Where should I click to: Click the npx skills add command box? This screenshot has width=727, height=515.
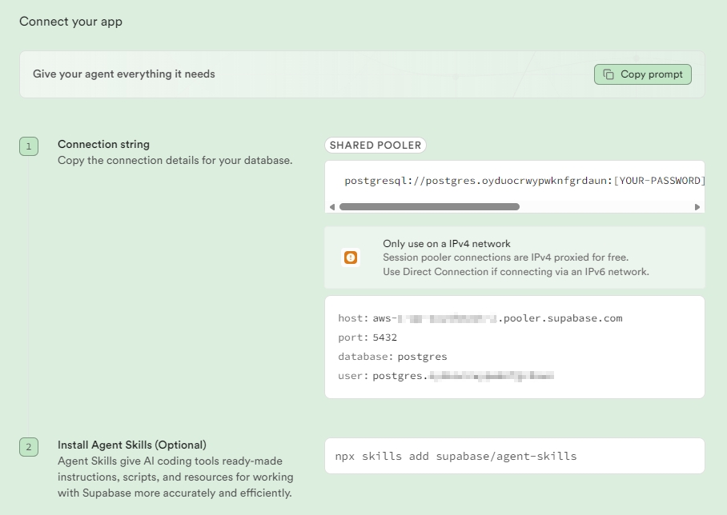(x=515, y=456)
